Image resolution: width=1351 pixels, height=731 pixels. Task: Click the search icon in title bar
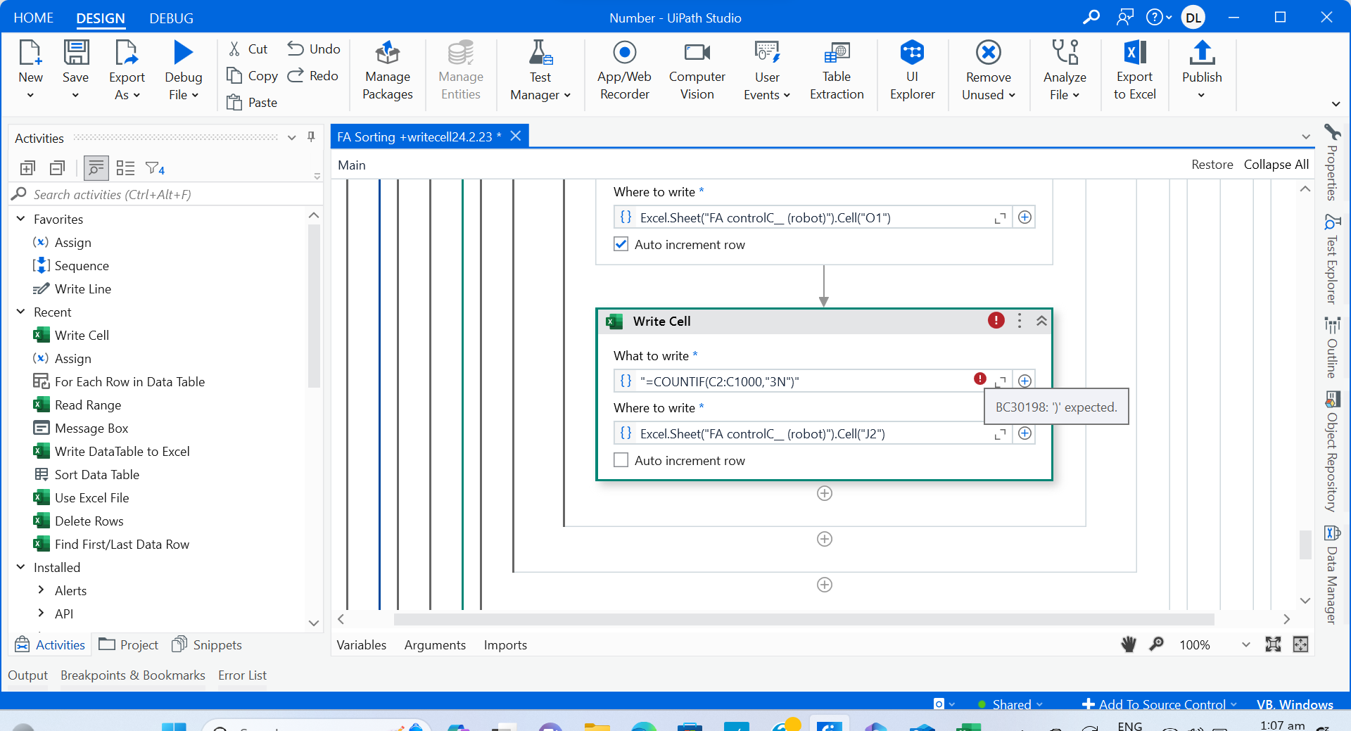pyautogui.click(x=1091, y=17)
